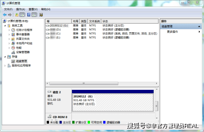Image resolution: width=204 pixels, height=132 pixels.
Task: Click the disk view scroll up arrow
Action: (157, 89)
